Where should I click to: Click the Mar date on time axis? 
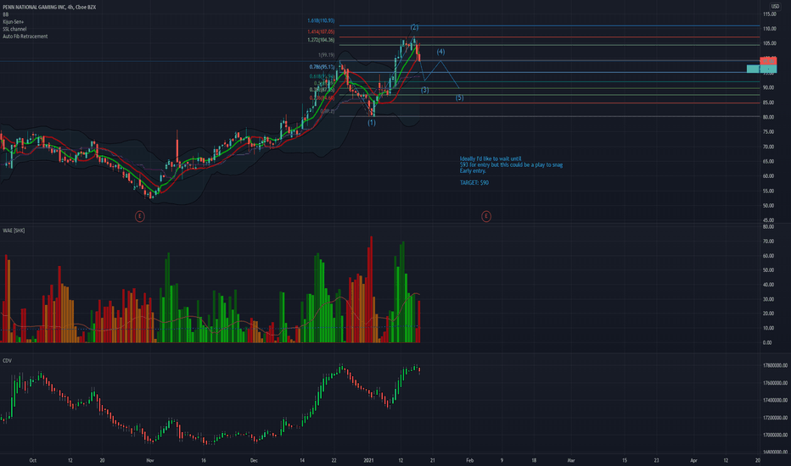coord(571,460)
